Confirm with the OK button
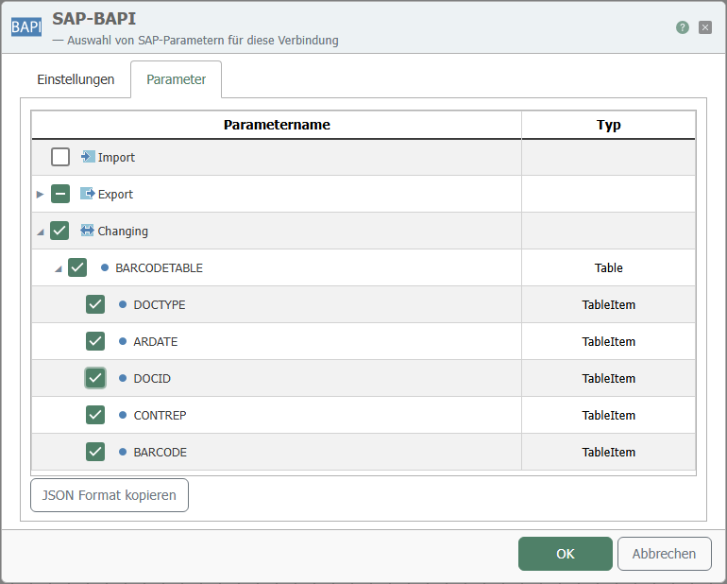727x584 pixels. pyautogui.click(x=566, y=554)
